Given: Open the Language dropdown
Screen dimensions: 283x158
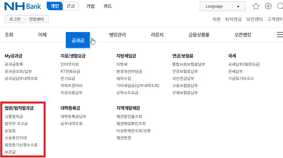Looking at the screenshot, I should pyautogui.click(x=223, y=6).
